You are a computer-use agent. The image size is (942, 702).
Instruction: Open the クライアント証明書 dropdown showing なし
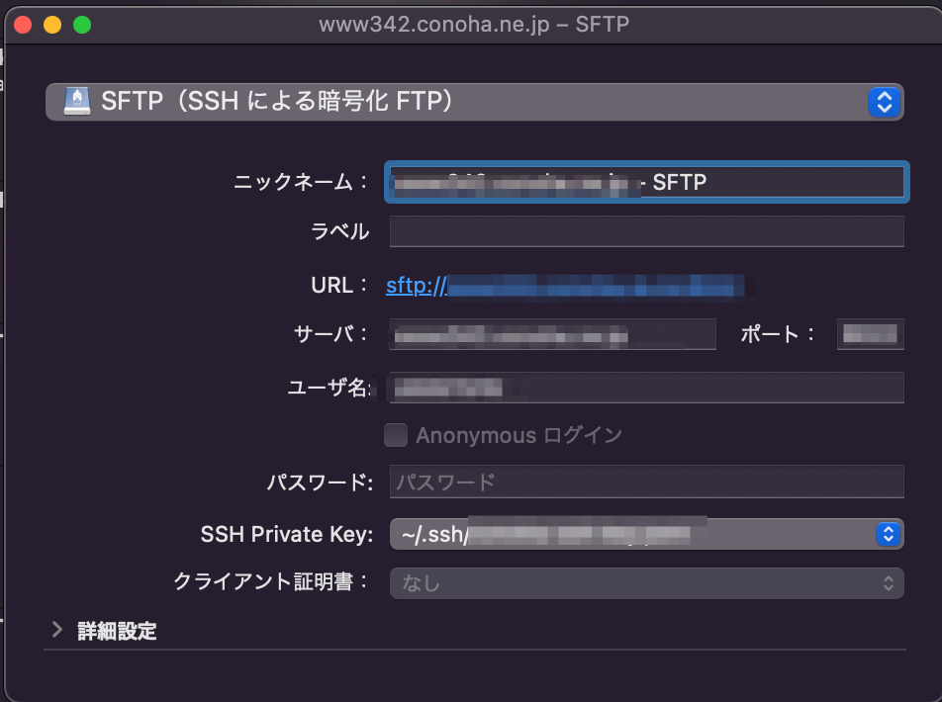click(x=646, y=583)
